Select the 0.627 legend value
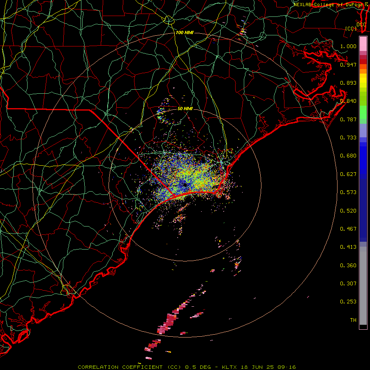 (348, 174)
